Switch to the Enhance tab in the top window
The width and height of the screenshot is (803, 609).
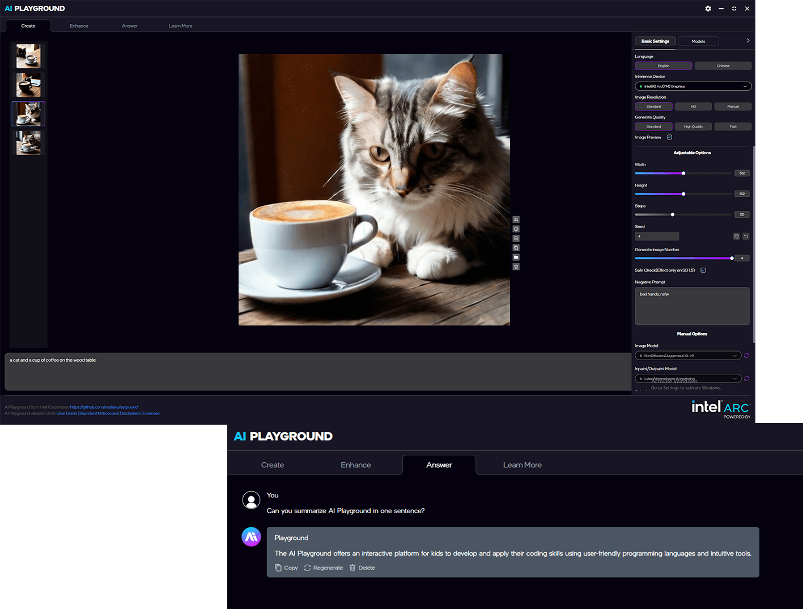[x=79, y=26]
